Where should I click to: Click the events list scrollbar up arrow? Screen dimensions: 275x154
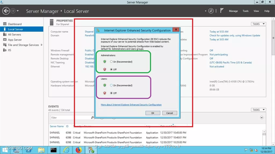264,132
